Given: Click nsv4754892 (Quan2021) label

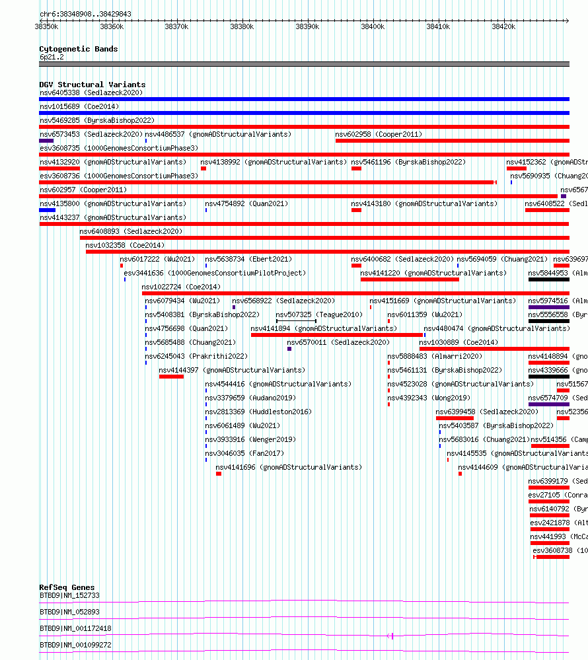Looking at the screenshot, I should click(246, 203).
